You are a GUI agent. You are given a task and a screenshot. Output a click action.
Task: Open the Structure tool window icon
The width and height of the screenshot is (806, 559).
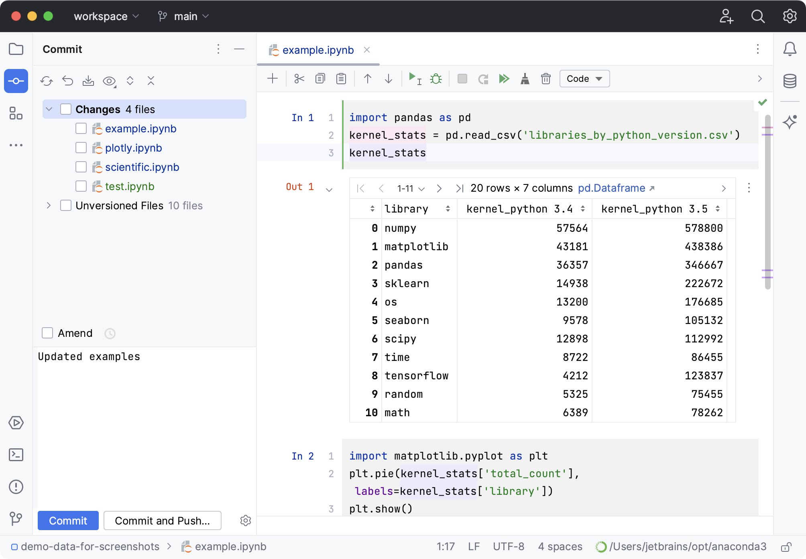coord(16,113)
